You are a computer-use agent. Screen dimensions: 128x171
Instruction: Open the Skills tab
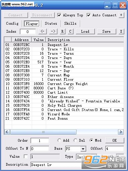coord(70,24)
